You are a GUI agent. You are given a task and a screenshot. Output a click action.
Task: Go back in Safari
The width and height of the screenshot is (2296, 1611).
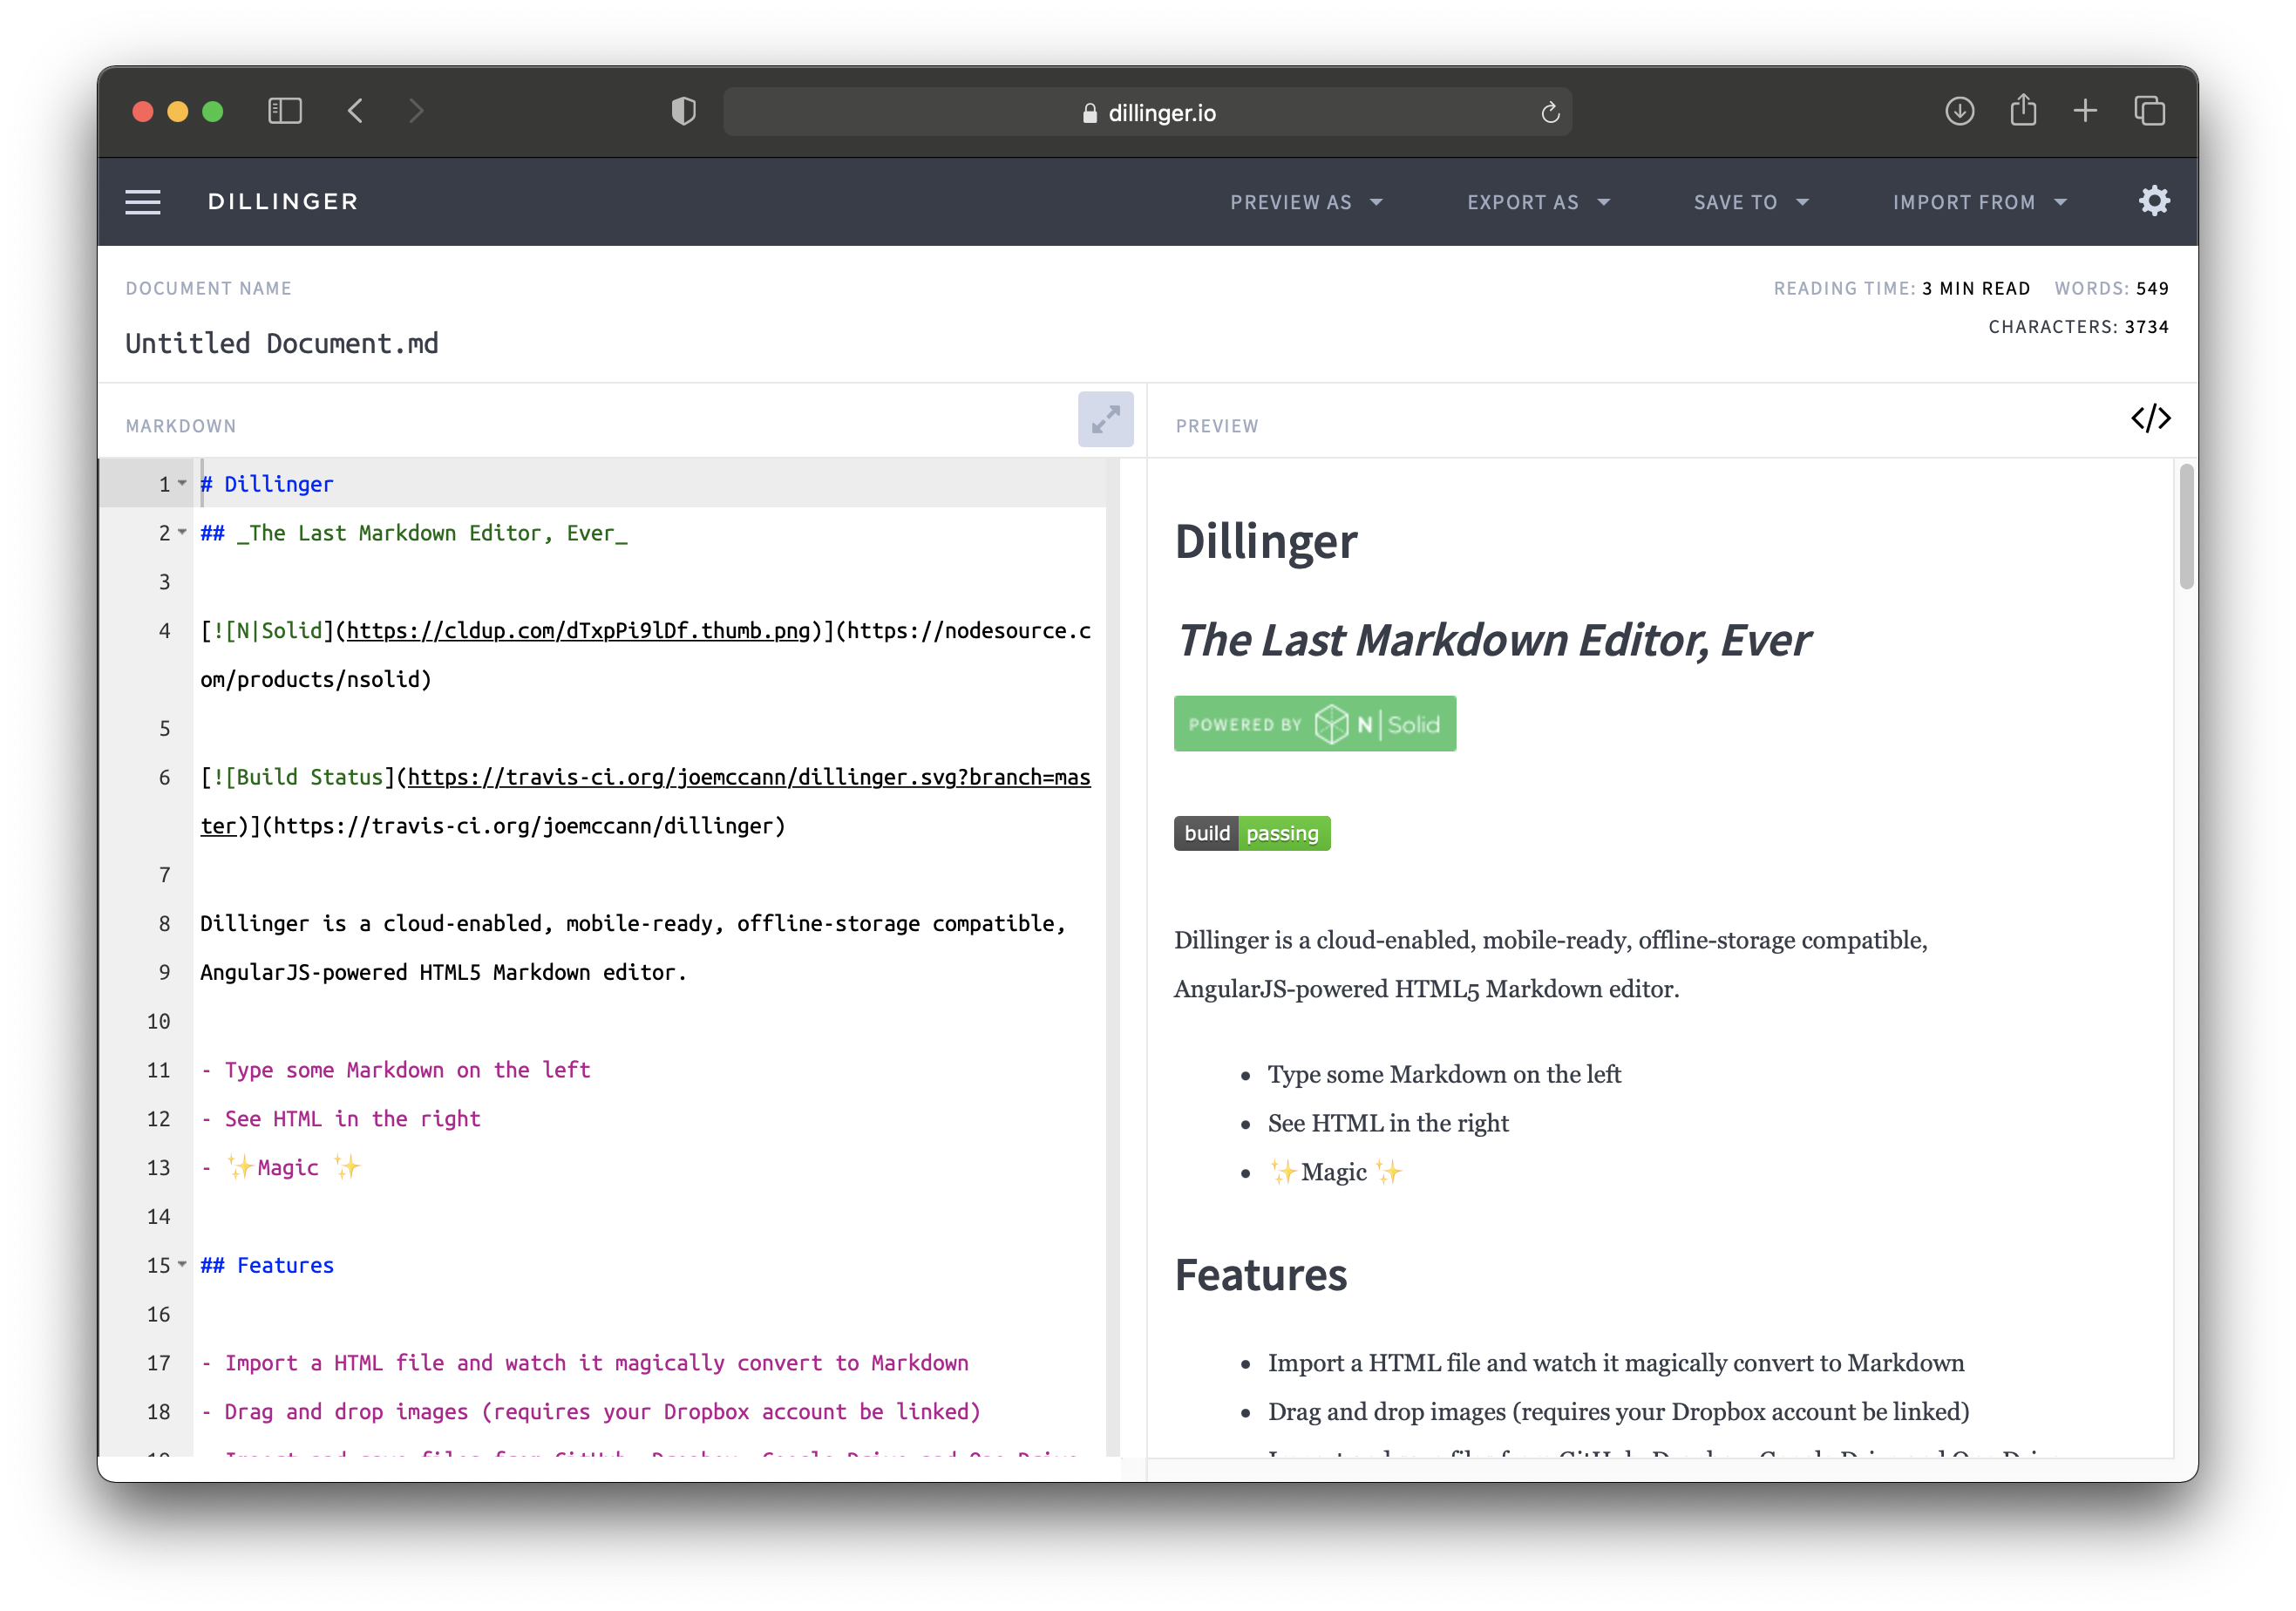click(x=355, y=111)
